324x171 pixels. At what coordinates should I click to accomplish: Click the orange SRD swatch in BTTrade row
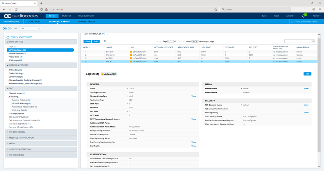tap(131, 52)
